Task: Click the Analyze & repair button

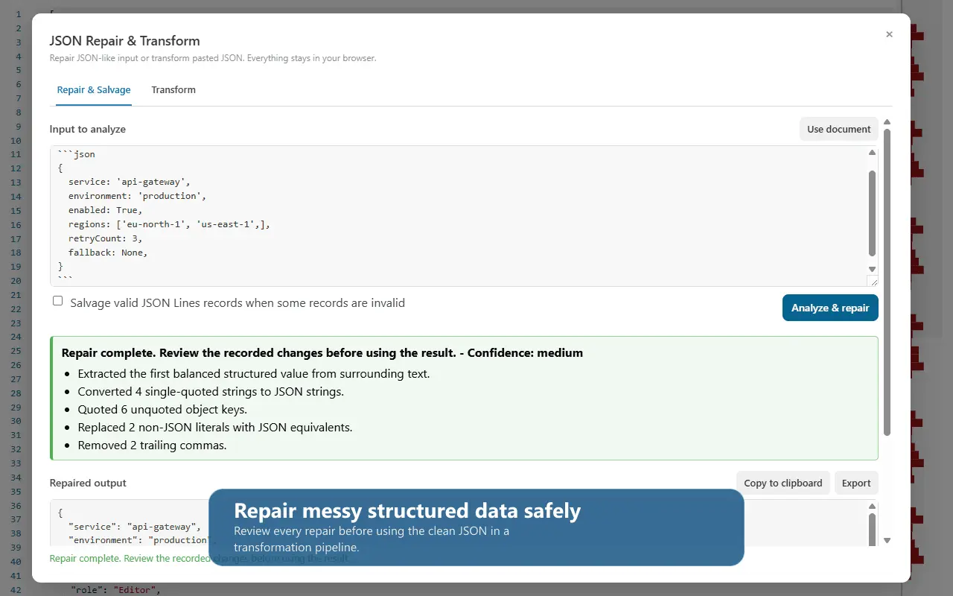Action: click(x=830, y=308)
